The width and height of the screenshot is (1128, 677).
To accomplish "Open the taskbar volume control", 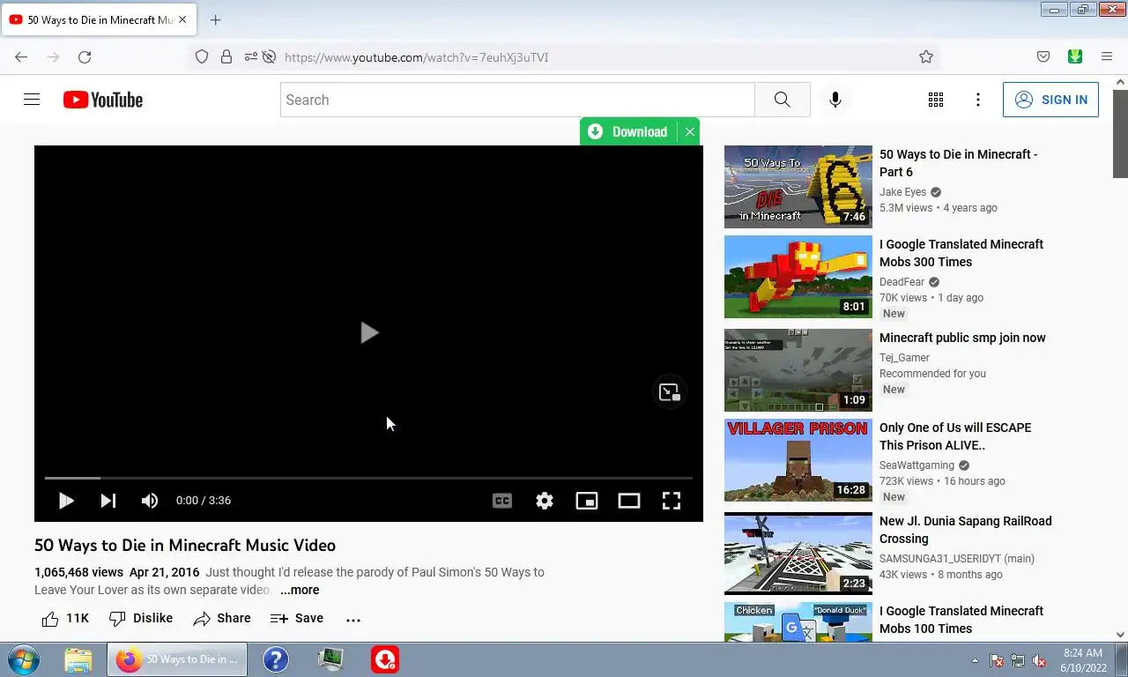I will click(1039, 660).
